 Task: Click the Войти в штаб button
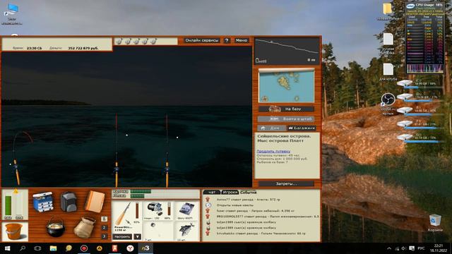pos(286,119)
